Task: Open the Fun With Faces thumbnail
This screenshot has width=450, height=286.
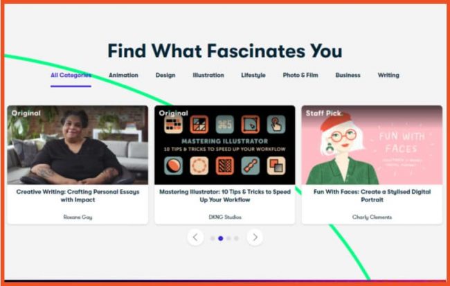Action: pos(372,145)
